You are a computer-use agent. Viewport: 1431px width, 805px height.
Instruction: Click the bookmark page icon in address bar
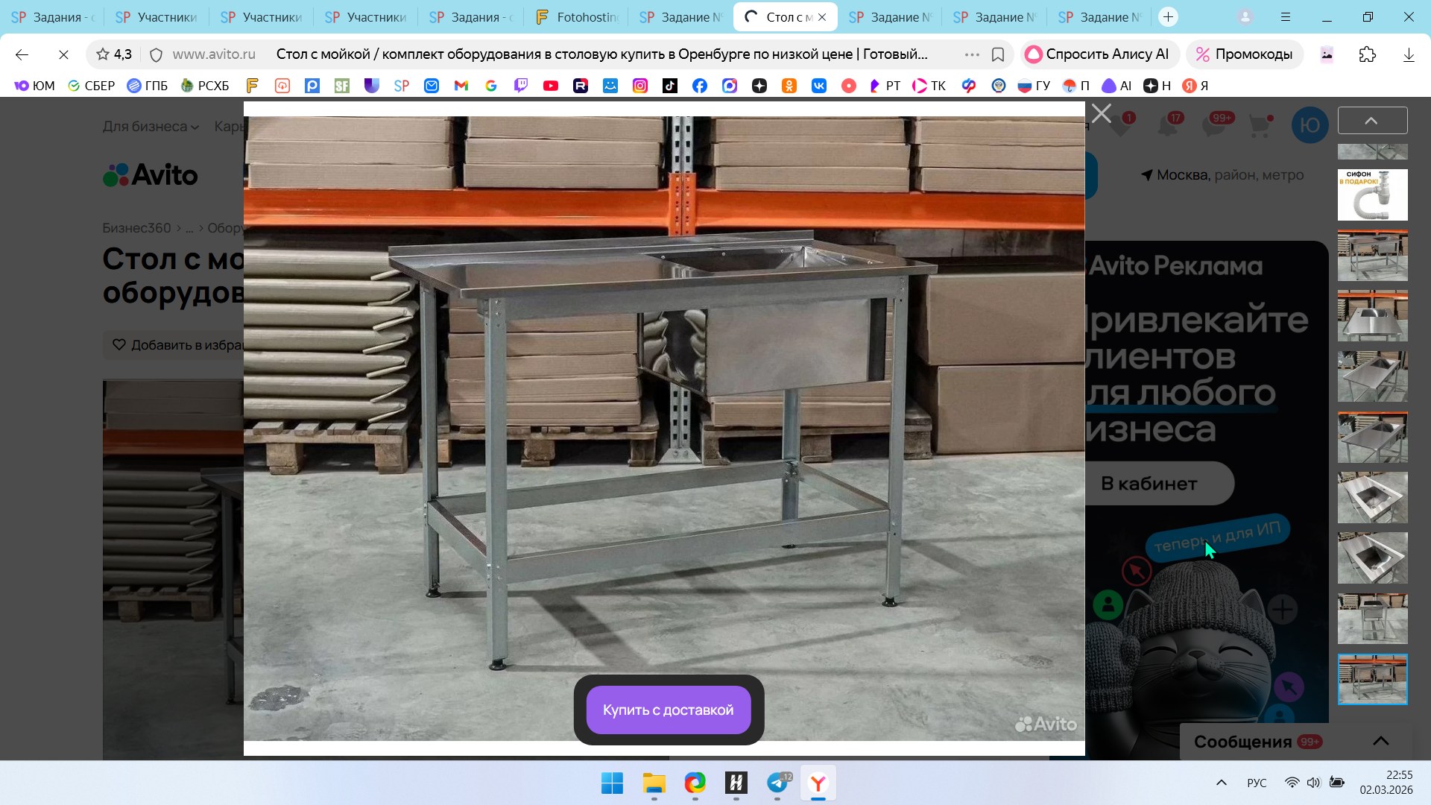click(998, 54)
